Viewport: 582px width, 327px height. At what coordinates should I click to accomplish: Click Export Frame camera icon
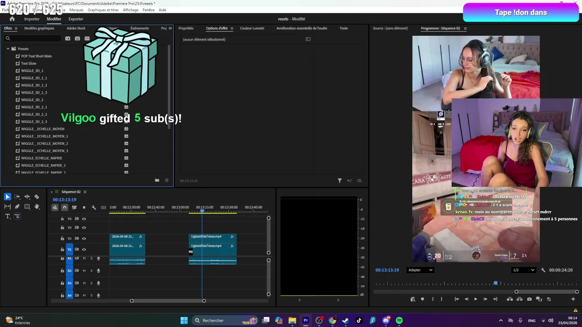click(x=529, y=299)
